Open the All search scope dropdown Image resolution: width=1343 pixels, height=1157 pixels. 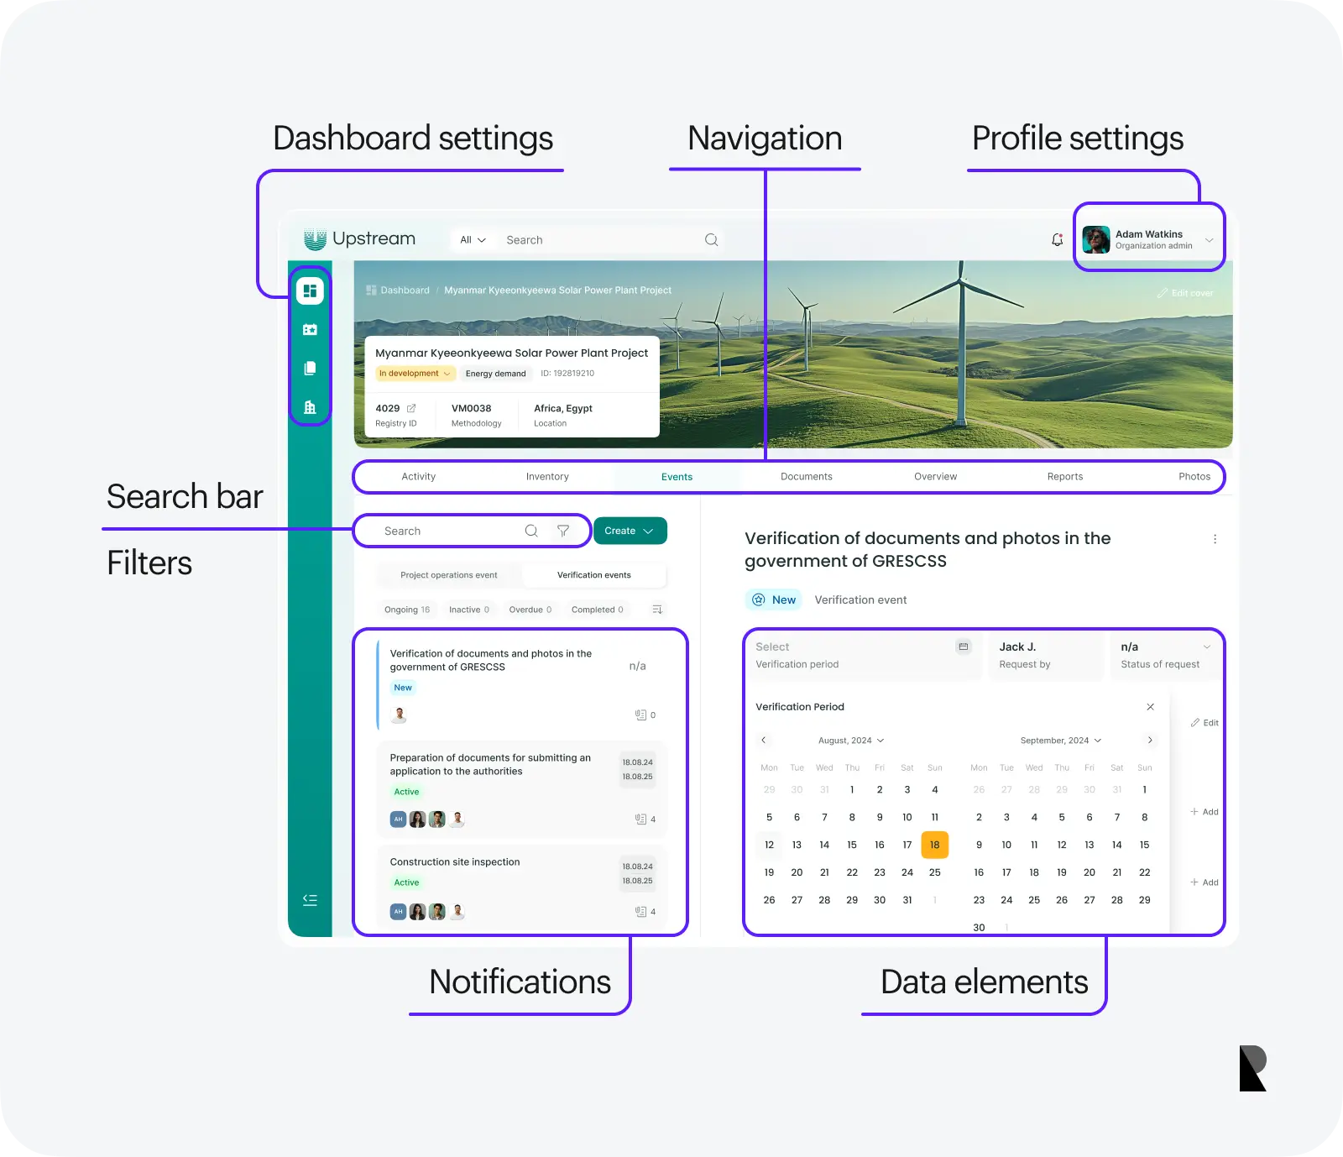(x=473, y=240)
